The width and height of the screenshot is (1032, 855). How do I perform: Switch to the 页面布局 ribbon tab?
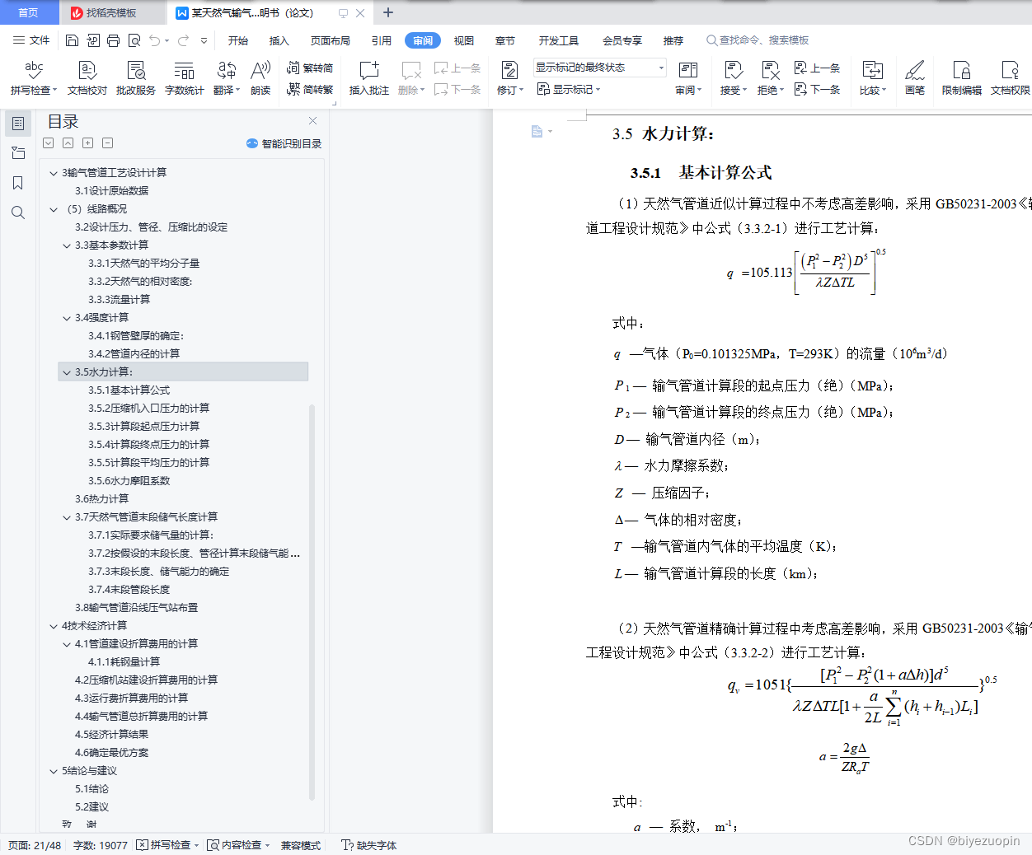point(331,40)
